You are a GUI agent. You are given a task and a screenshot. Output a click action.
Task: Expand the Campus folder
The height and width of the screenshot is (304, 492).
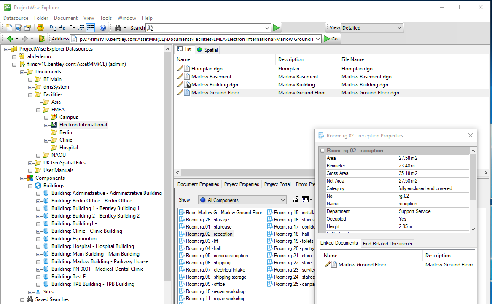[46, 117]
